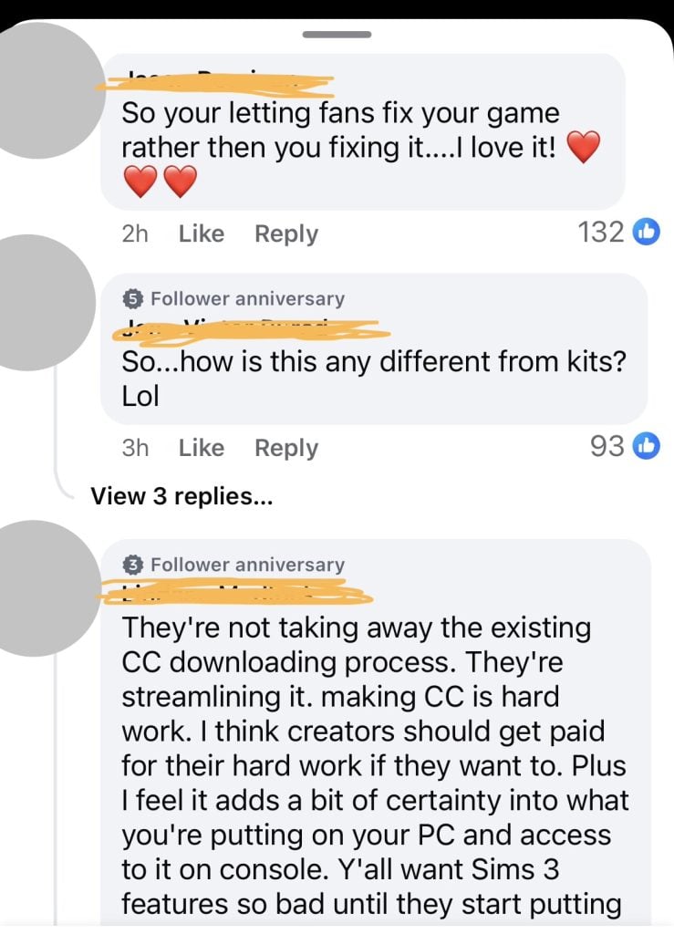Tap the 3h timestamp on kits comment
Image resolution: width=674 pixels, height=934 pixels.
[134, 448]
